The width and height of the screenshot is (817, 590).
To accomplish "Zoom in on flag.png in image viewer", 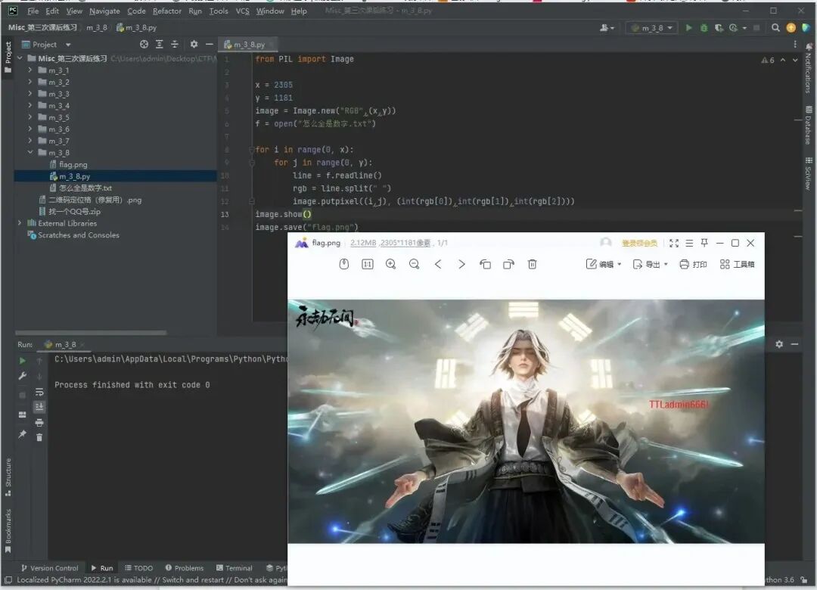I will click(x=391, y=264).
